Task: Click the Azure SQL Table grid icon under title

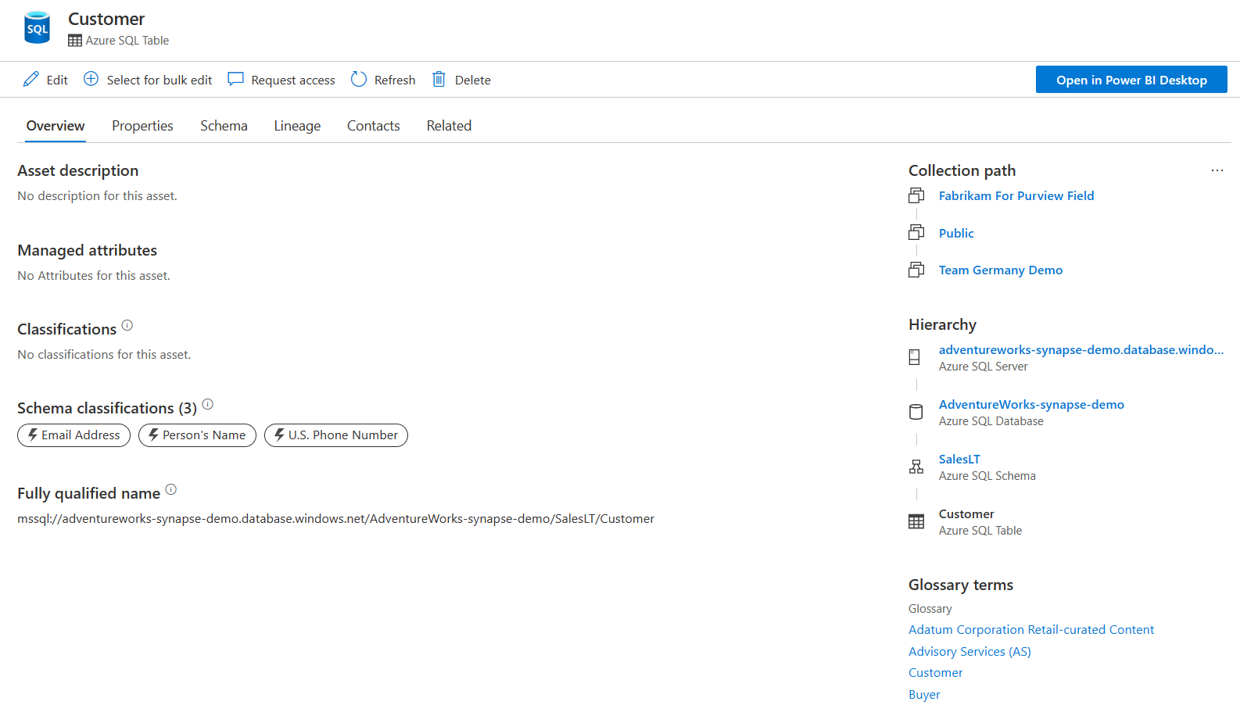Action: click(x=75, y=41)
